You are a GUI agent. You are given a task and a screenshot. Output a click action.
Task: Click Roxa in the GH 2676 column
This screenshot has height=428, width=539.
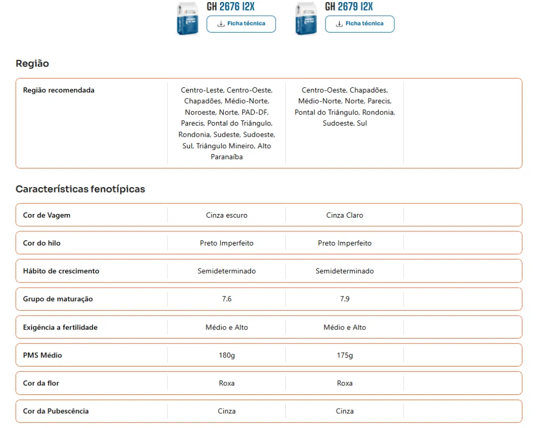click(226, 383)
